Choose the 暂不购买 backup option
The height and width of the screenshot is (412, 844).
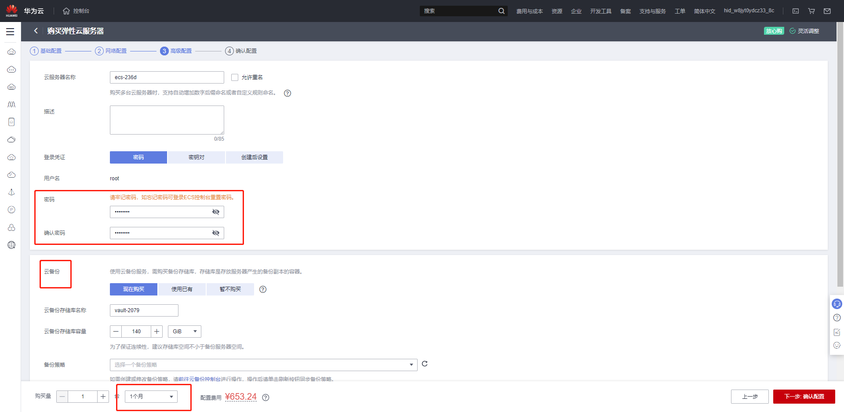pyautogui.click(x=230, y=289)
